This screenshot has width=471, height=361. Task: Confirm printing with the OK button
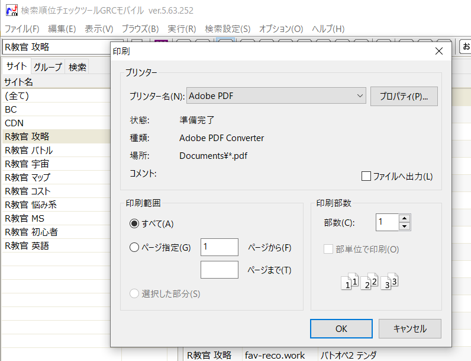(341, 328)
